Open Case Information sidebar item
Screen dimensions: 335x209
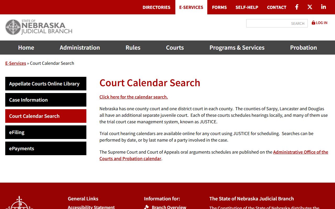[46, 100]
